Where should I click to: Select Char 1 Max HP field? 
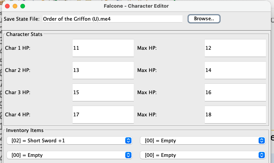pyautogui.click(x=235, y=49)
